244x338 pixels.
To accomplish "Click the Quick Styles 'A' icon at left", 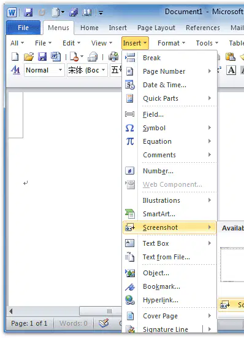I will [x=16, y=70].
